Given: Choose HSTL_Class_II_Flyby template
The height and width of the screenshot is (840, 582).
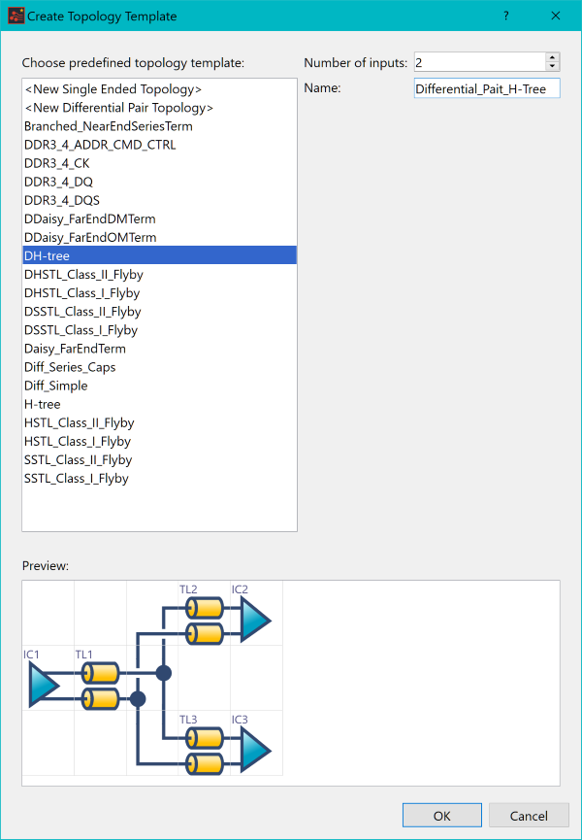Looking at the screenshot, I should coord(159,422).
